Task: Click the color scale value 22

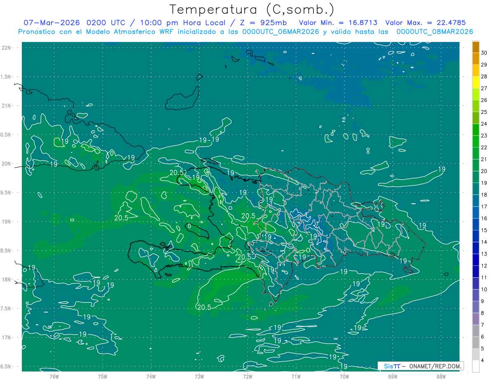Action: pos(484,148)
